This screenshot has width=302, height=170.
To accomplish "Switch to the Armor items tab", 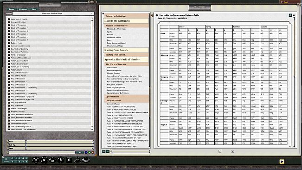I will click(12, 9).
